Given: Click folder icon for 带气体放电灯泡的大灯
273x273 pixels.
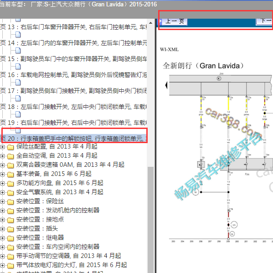Looking at the screenshot, I should 10,266.
